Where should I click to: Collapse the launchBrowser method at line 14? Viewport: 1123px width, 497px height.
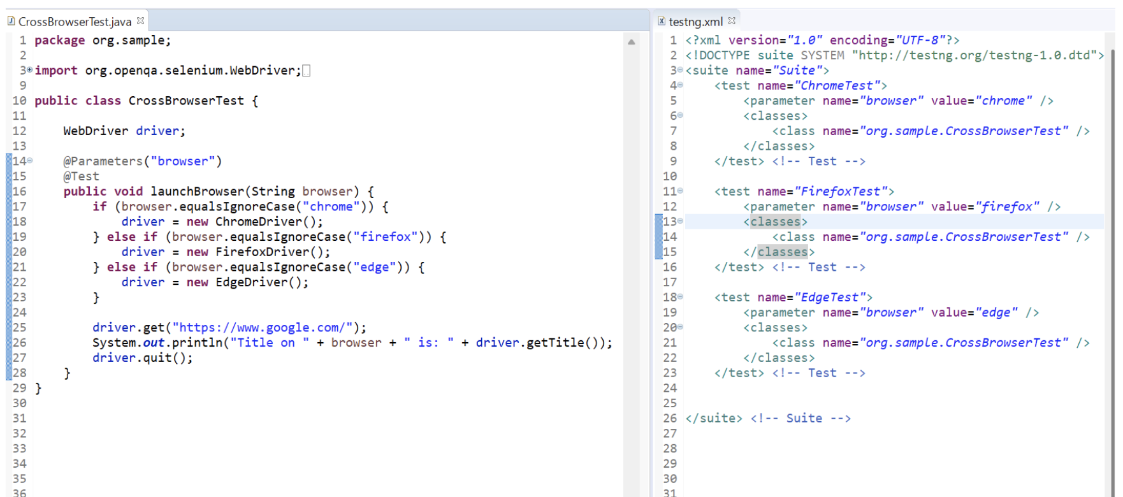[30, 161]
